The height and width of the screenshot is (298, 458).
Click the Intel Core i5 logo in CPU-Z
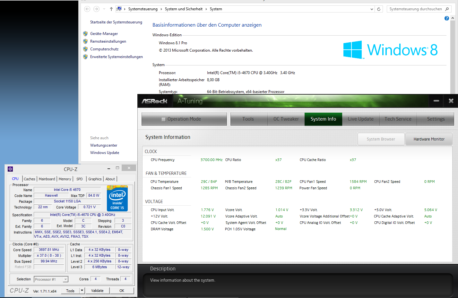pos(117,198)
